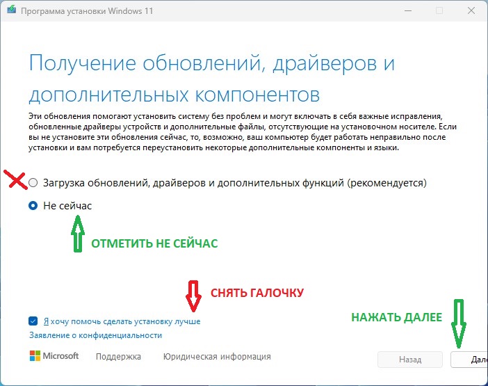488x386 pixels.
Task: Click the green arrow pointing to Далее
Action: tap(459, 323)
